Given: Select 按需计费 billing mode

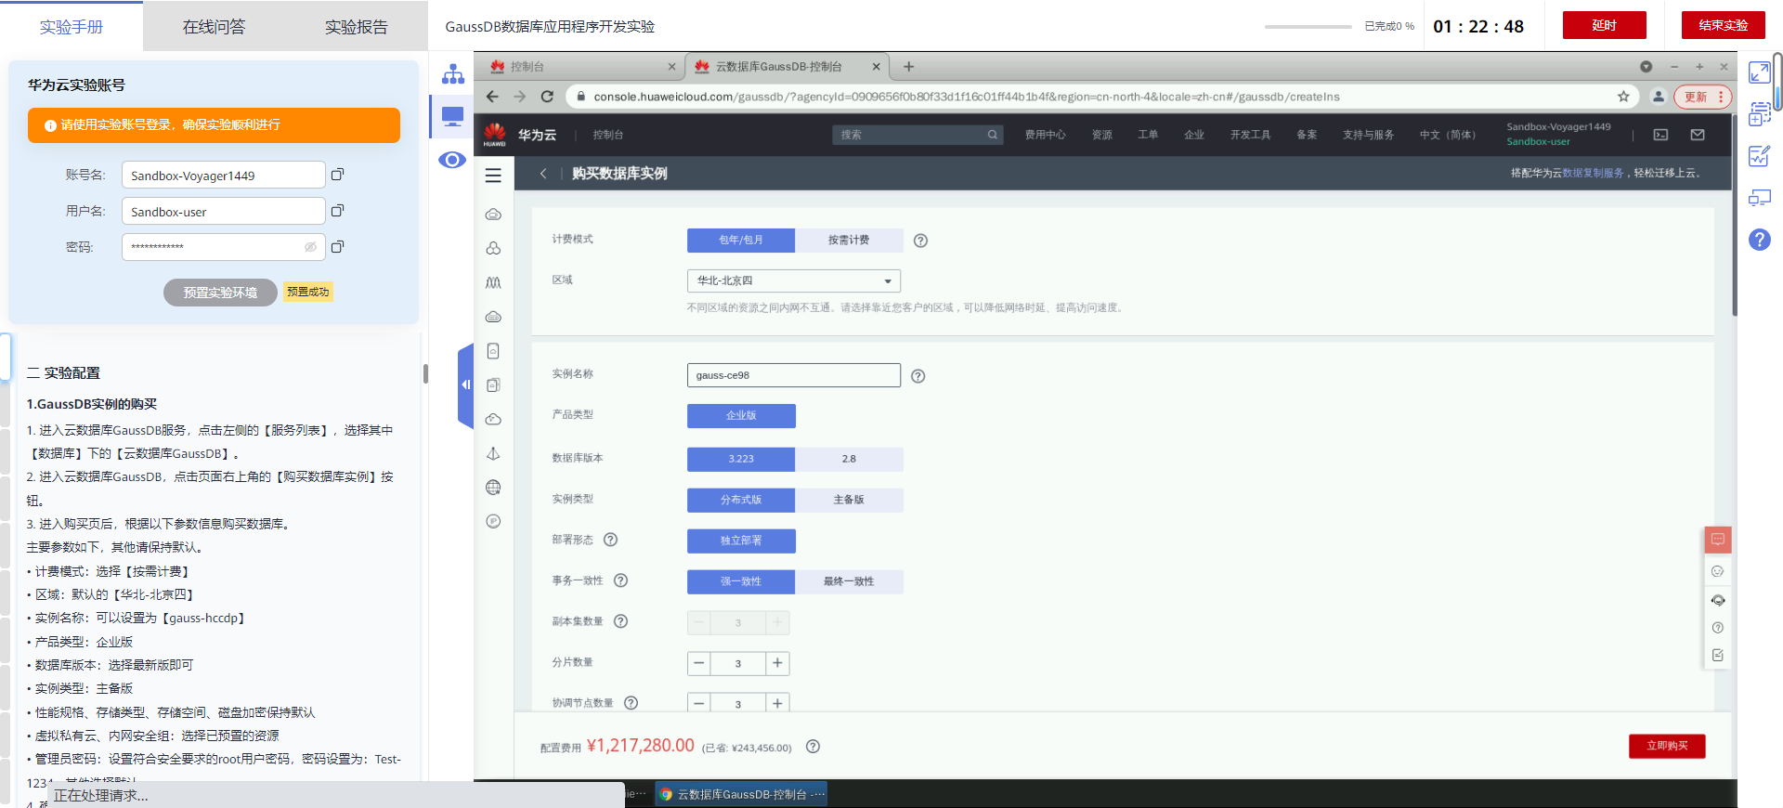Looking at the screenshot, I should pos(849,241).
